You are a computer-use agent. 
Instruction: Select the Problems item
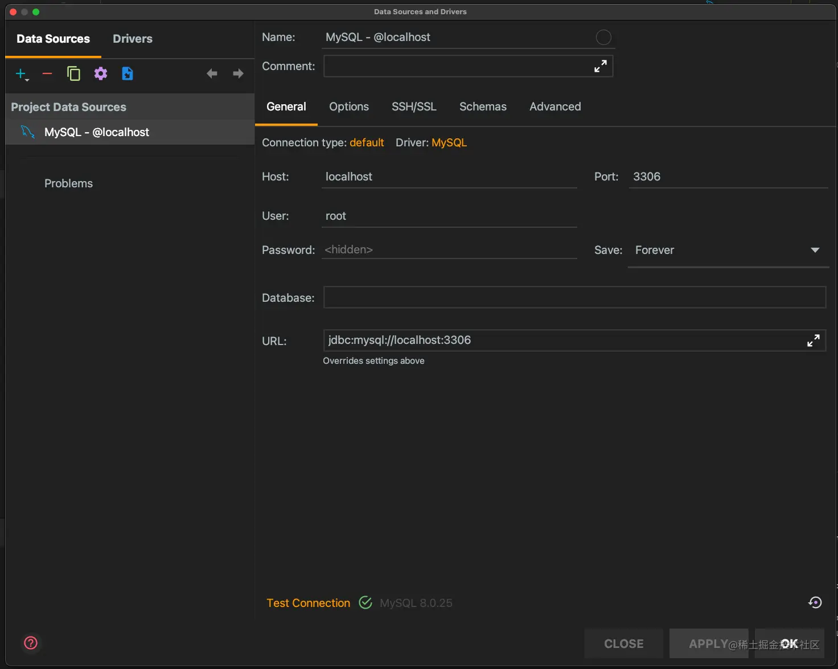68,183
